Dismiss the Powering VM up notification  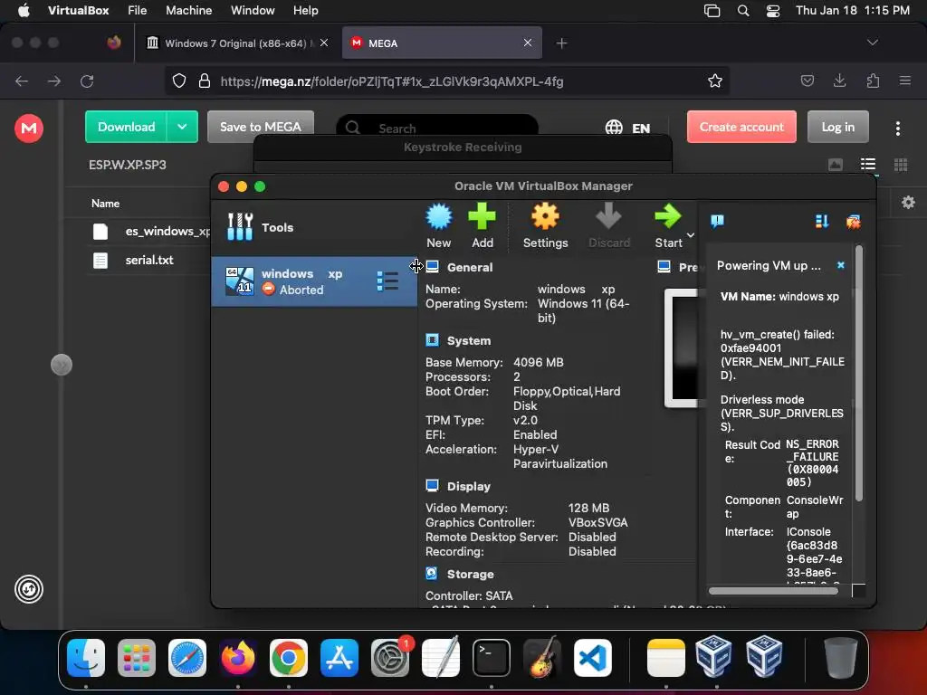pos(841,265)
